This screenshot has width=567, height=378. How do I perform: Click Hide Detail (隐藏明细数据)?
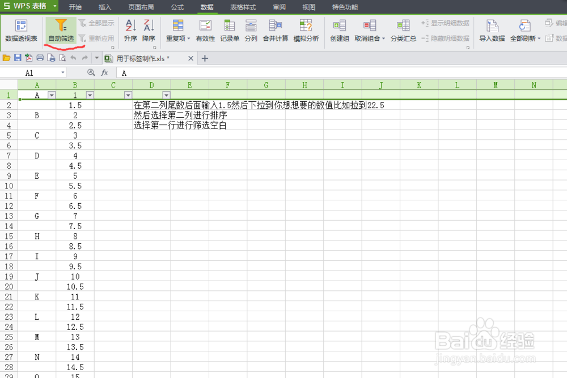click(x=445, y=38)
